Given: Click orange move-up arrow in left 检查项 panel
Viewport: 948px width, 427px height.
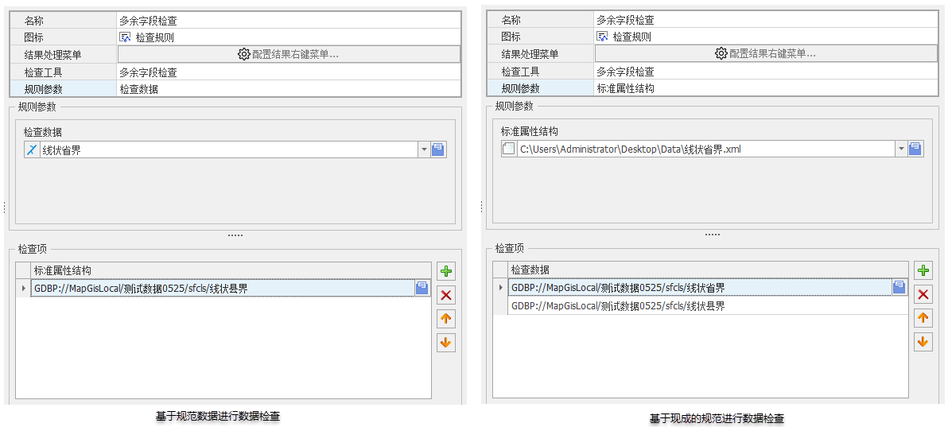Looking at the screenshot, I should [x=446, y=319].
